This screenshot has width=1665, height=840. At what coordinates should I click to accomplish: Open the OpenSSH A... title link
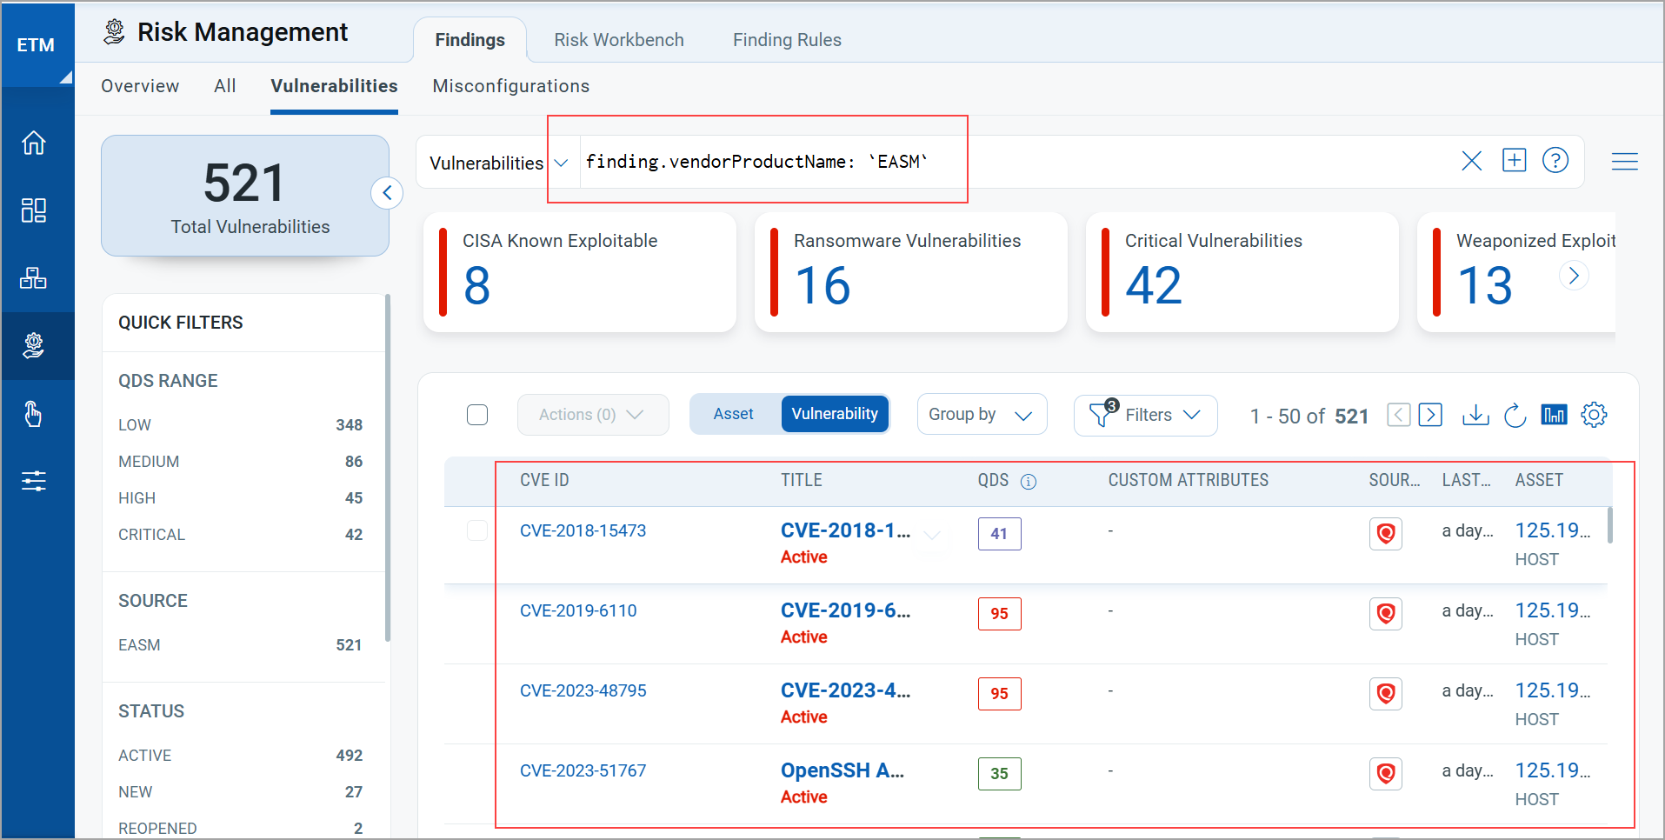[x=842, y=770]
